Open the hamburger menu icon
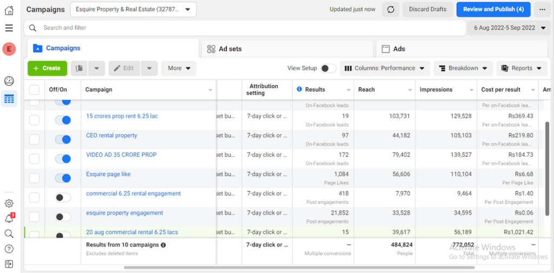 [x=9, y=28]
